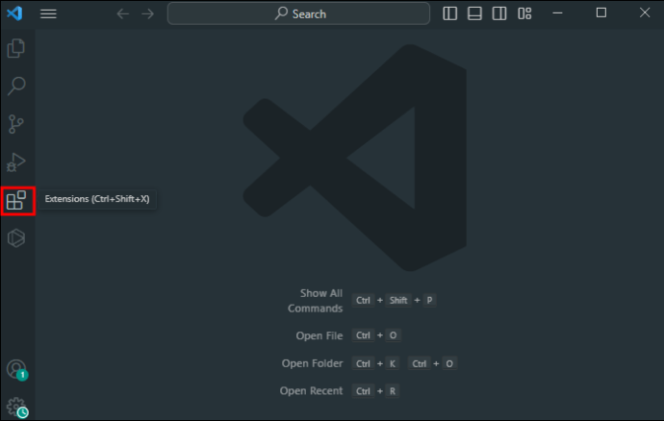Image resolution: width=664 pixels, height=421 pixels.
Task: Open the Source Control view
Action: [16, 124]
